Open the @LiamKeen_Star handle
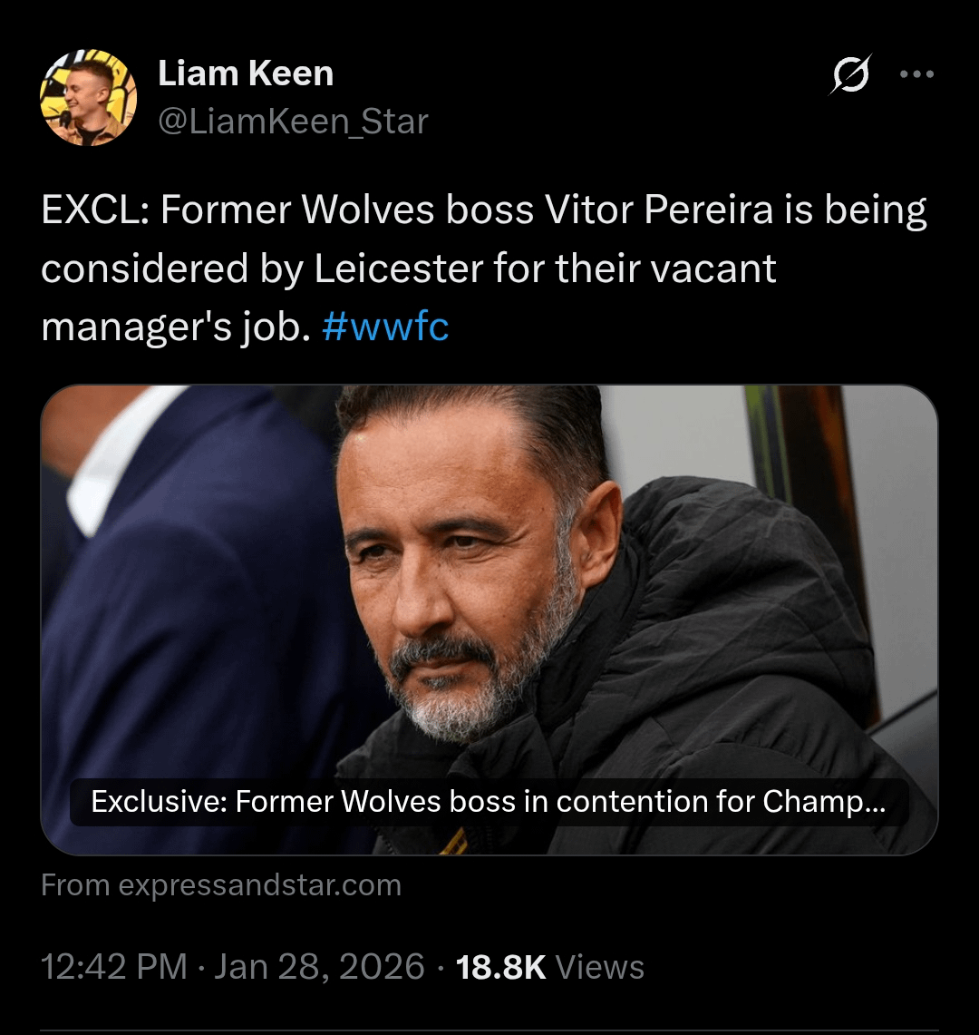 tap(293, 122)
